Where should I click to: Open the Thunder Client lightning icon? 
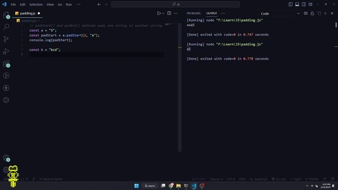click(x=6, y=88)
